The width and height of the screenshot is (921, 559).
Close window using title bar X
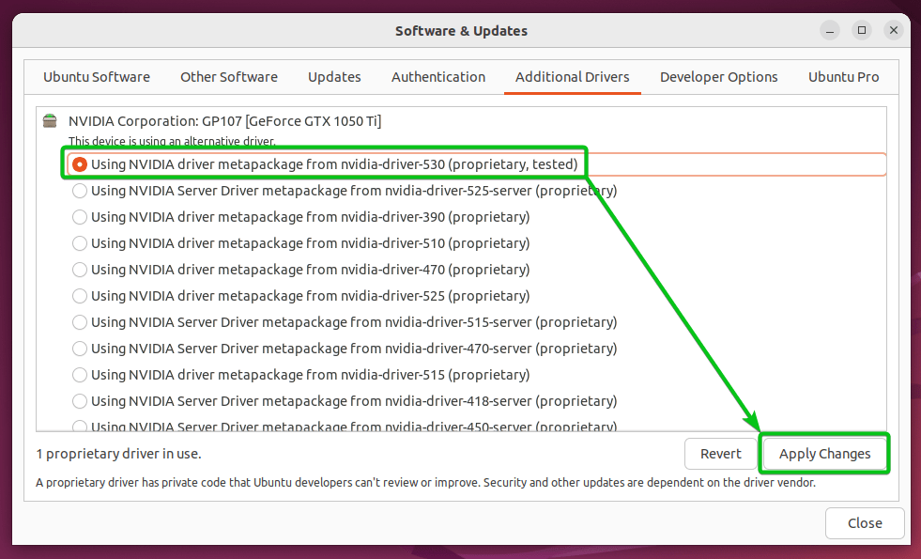click(x=894, y=31)
